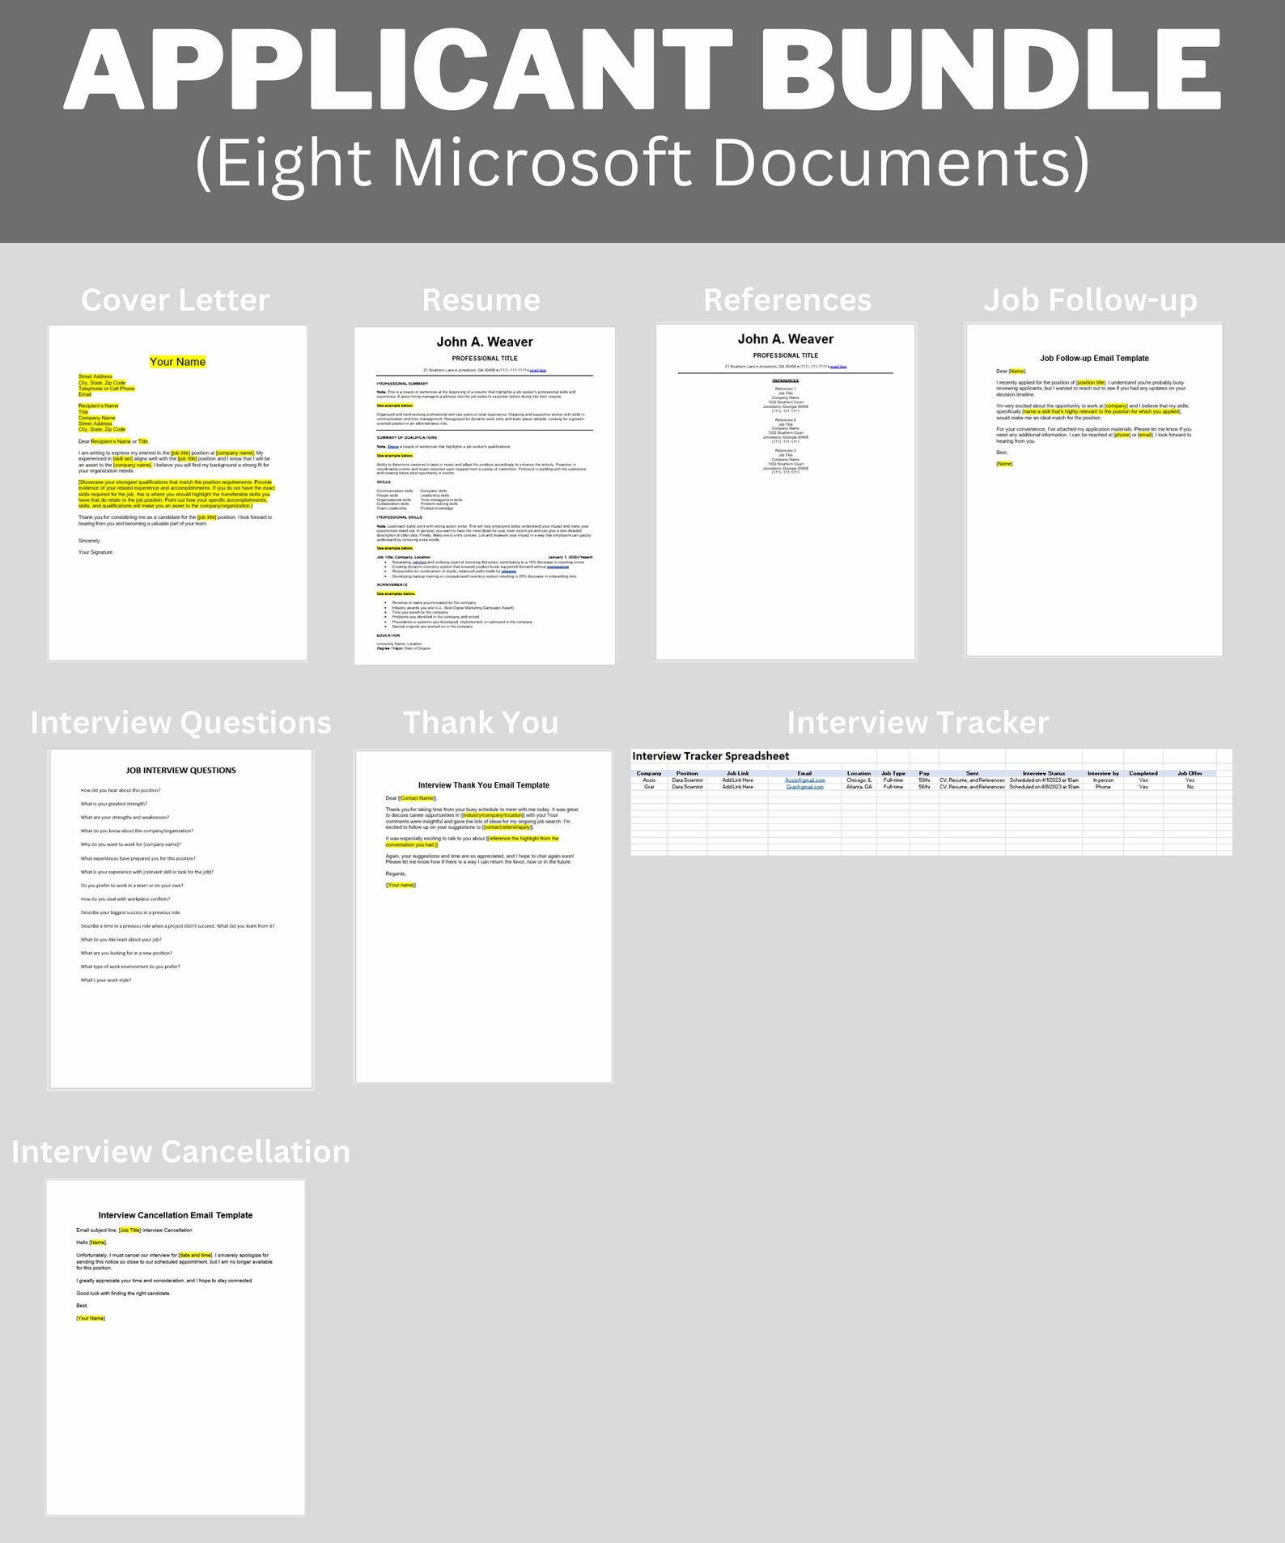Open the Resume document page preview
This screenshot has width=1285, height=1543.
coord(484,495)
